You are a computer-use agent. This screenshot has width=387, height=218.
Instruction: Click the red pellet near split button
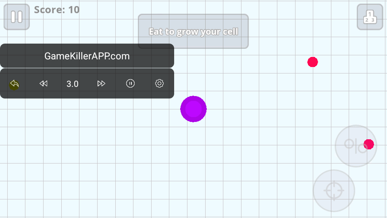tap(369, 145)
